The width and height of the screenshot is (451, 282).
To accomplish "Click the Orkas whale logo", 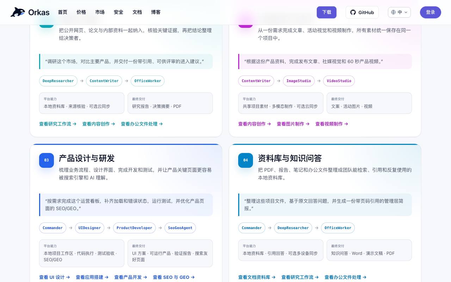I will pyautogui.click(x=18, y=12).
